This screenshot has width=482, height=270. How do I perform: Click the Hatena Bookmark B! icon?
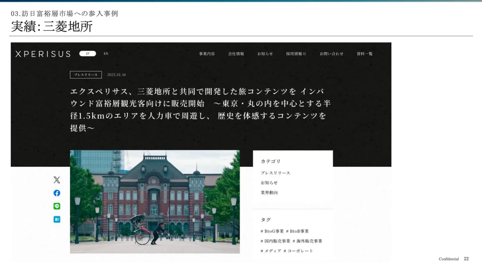click(x=57, y=219)
